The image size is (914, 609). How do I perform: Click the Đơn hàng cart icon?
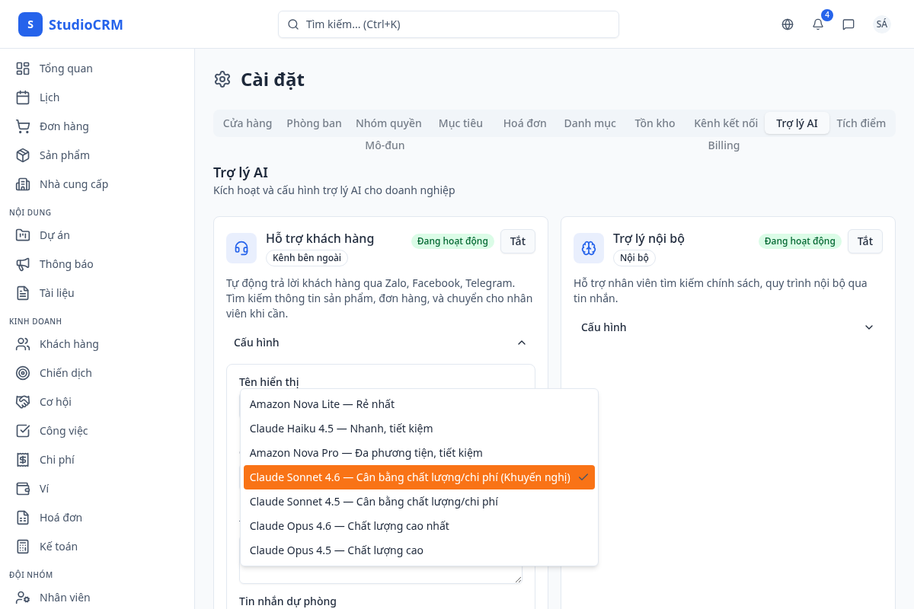(x=23, y=126)
